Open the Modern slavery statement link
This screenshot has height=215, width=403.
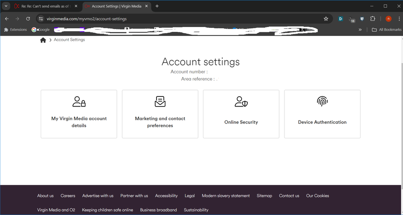point(226,196)
